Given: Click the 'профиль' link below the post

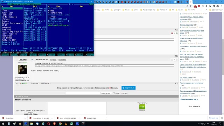Looking at the screenshot, I should 35,83.
